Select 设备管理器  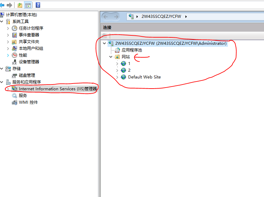(x=29, y=62)
